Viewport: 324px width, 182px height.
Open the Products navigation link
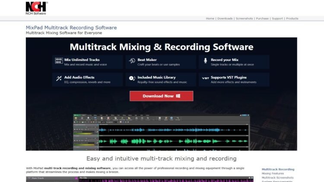coord(292,19)
